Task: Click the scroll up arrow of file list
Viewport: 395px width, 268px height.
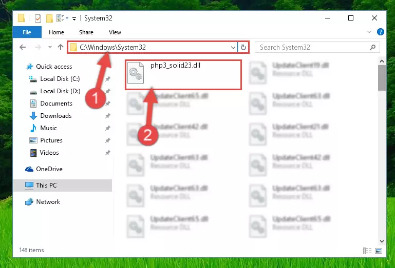Action: [x=382, y=61]
